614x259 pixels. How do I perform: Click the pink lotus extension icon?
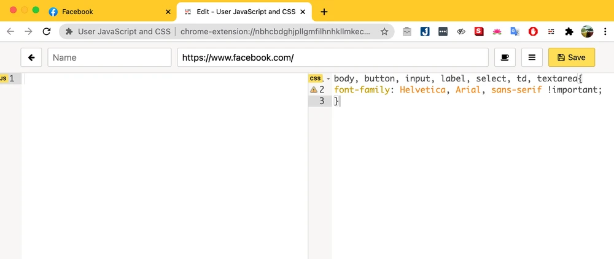[497, 31]
